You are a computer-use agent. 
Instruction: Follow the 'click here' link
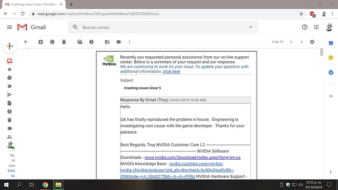click(x=171, y=71)
